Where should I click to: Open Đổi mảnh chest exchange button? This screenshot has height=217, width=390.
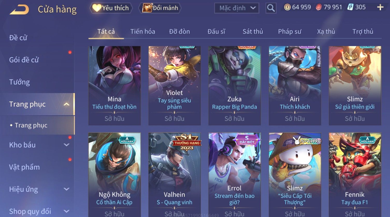160,8
